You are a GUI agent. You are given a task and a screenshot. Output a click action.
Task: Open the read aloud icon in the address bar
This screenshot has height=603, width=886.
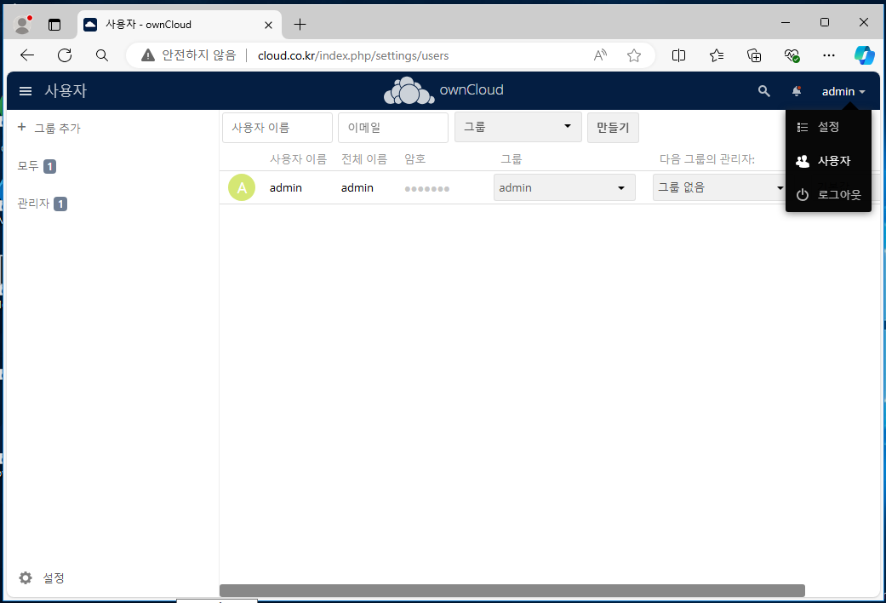[600, 55]
